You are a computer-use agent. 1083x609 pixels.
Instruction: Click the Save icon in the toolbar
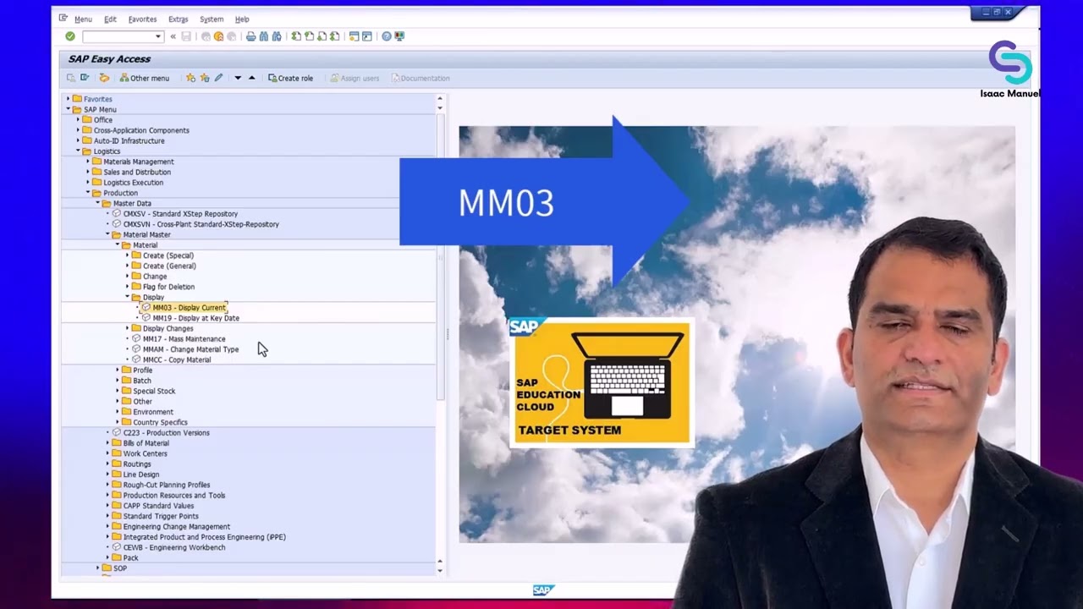click(x=186, y=36)
